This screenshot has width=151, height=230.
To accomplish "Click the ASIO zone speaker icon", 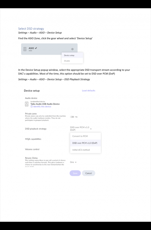I will pos(25,49).
